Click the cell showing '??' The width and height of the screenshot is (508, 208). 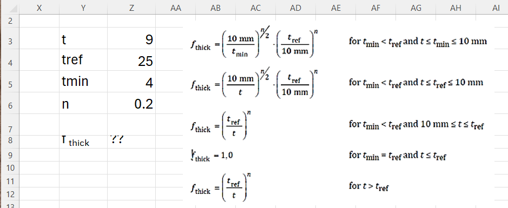pyautogui.click(x=131, y=142)
